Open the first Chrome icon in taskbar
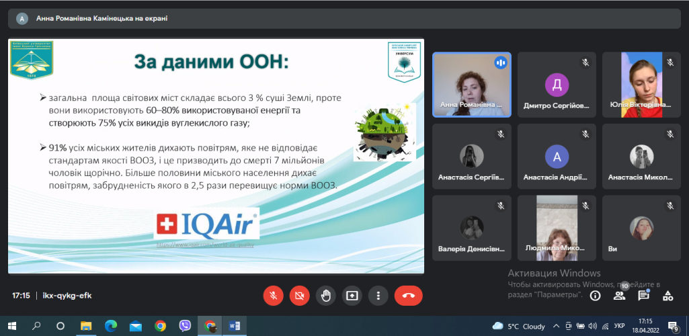This screenshot has width=689, height=336. tap(161, 326)
